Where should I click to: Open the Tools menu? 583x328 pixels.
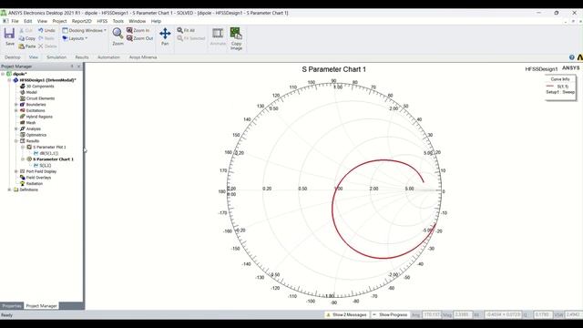tap(118, 21)
